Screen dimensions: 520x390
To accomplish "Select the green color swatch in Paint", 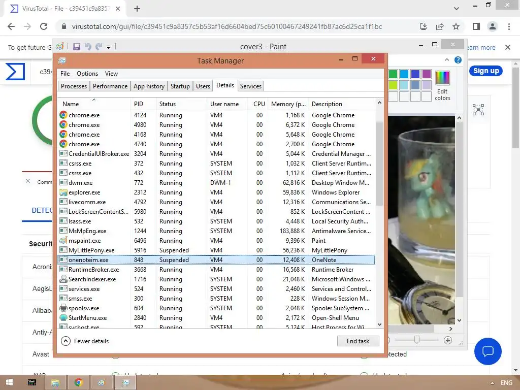I will pyautogui.click(x=393, y=74).
